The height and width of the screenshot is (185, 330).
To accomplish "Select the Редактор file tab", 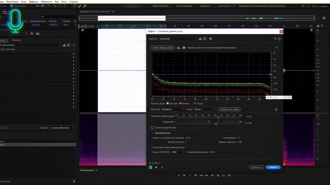I will click(x=96, y=11).
